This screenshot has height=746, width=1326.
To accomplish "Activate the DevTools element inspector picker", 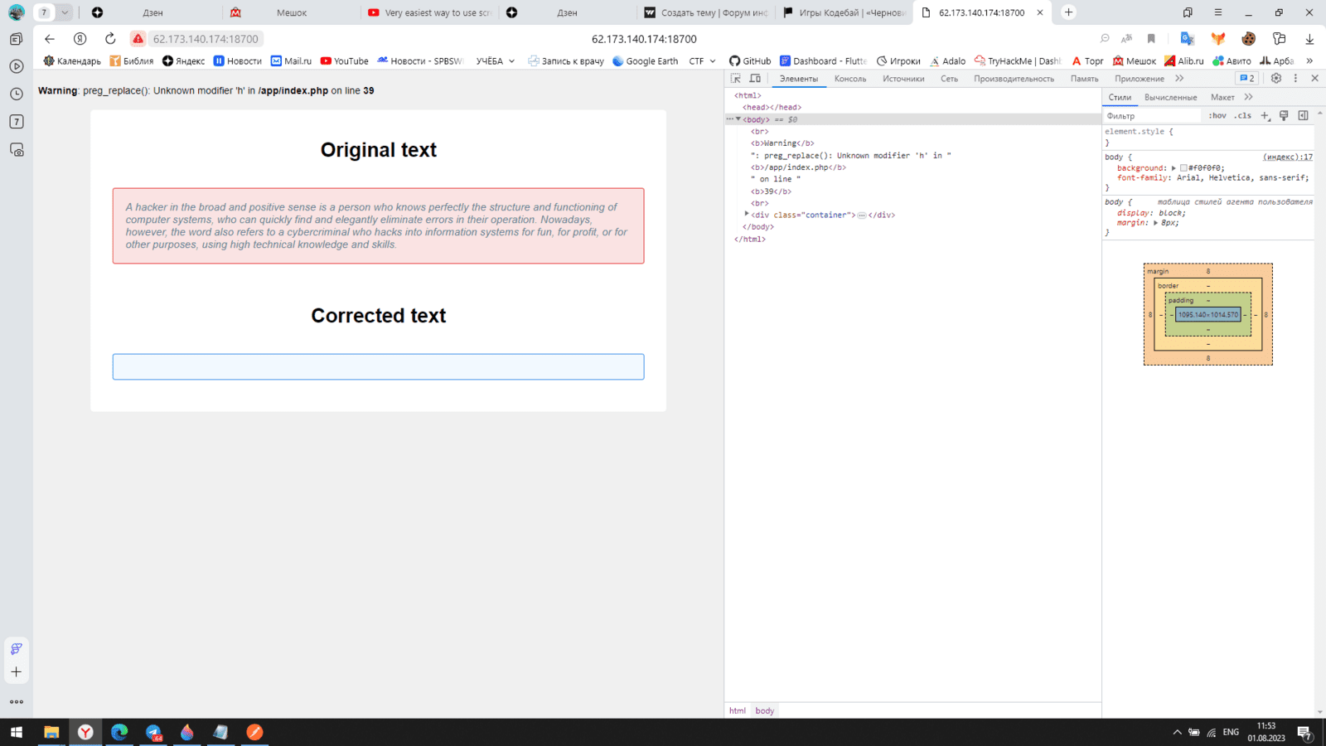I will 735,79.
